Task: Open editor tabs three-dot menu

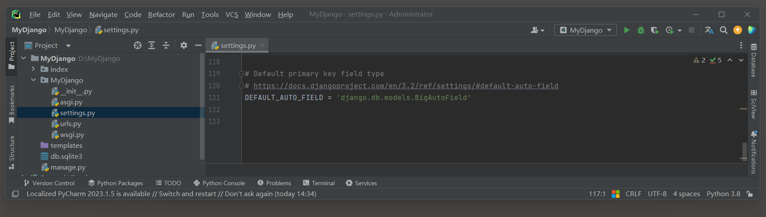Action: click(x=741, y=45)
